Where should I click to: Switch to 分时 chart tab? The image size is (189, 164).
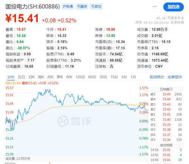coord(11,77)
